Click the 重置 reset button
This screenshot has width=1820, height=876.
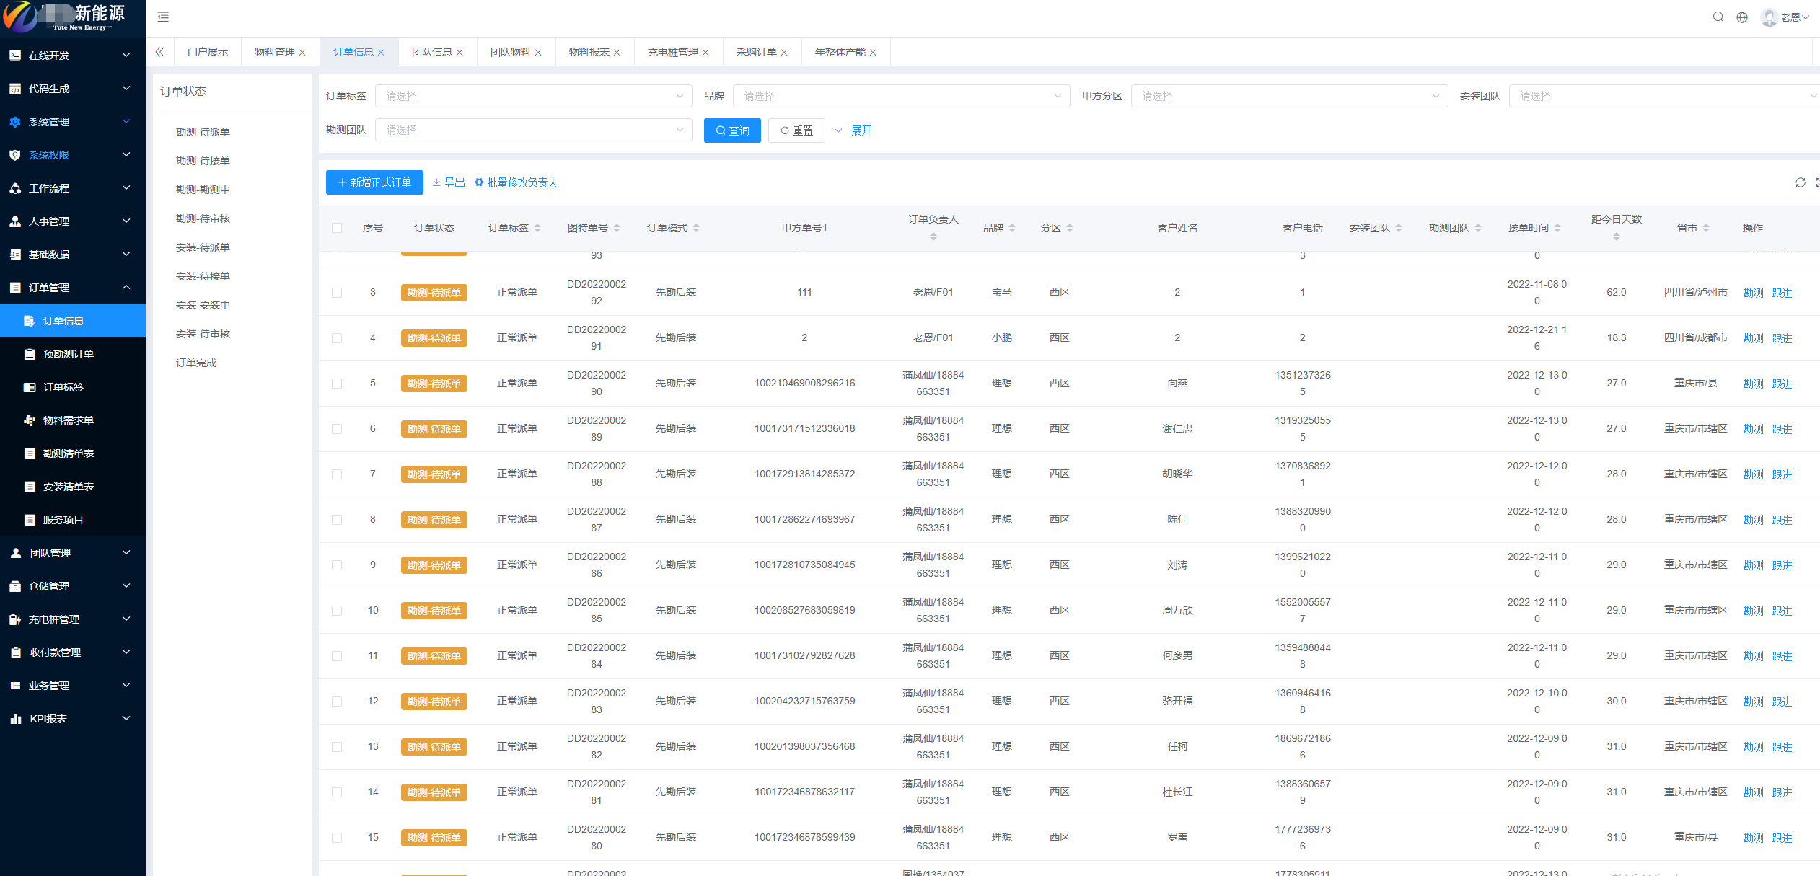pos(796,130)
